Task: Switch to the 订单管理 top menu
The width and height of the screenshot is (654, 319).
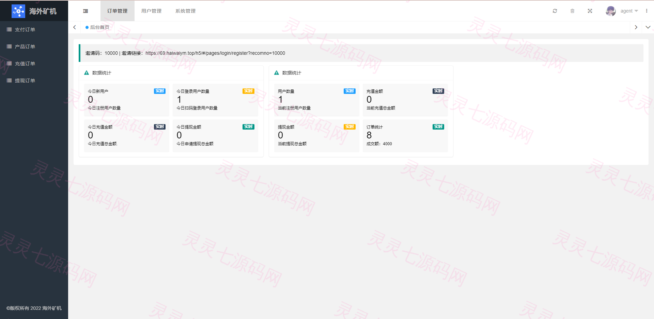Action: coord(118,11)
